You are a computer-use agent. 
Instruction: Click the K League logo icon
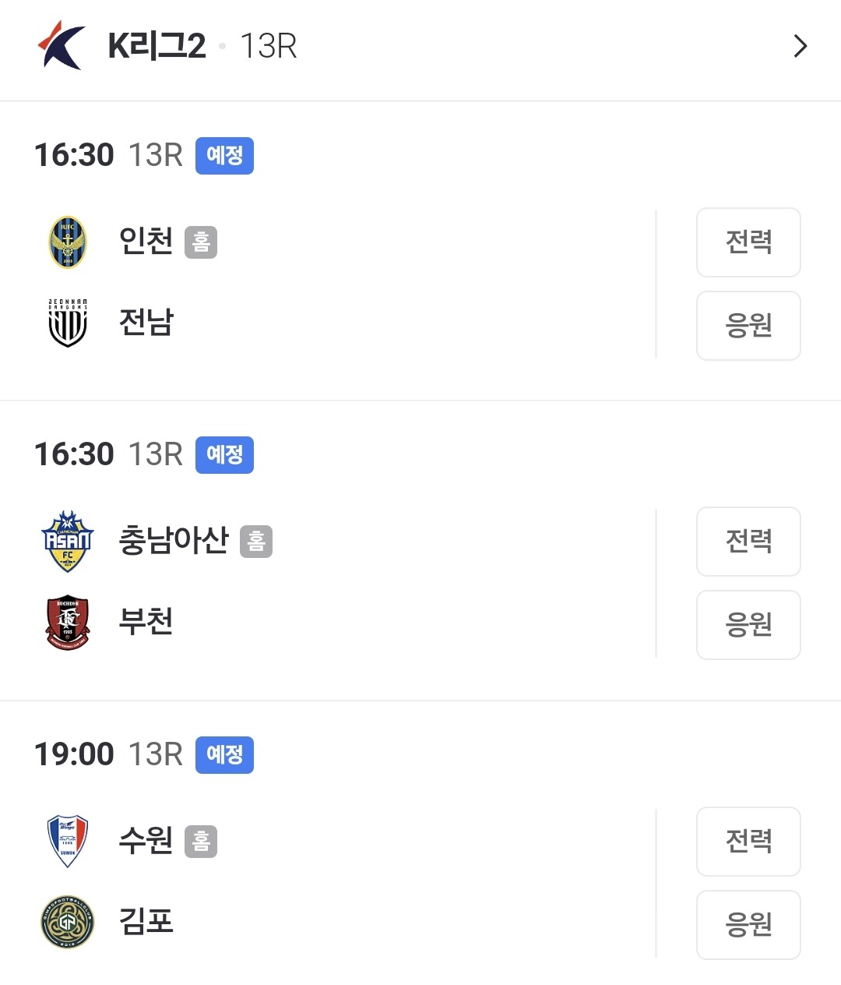62,46
